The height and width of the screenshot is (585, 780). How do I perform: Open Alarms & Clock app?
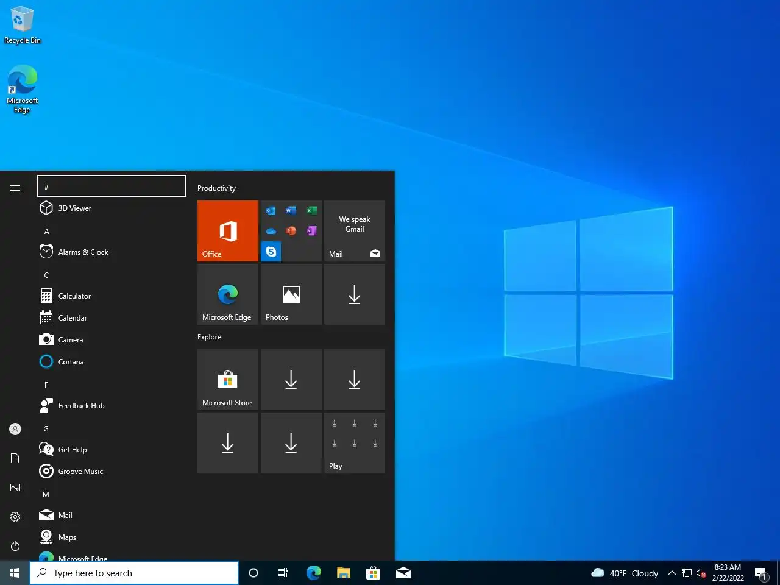point(112,252)
